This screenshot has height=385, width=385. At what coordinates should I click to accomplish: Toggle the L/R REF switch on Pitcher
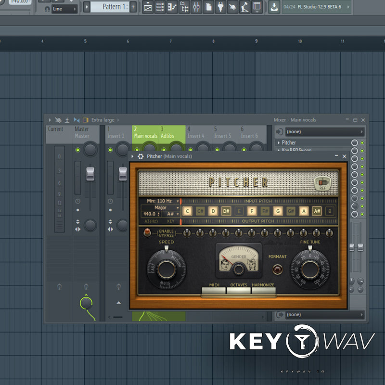point(322,183)
